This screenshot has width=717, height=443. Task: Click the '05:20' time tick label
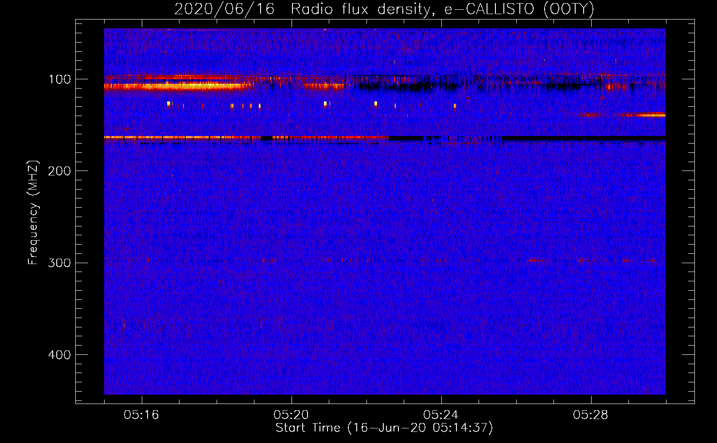click(291, 415)
